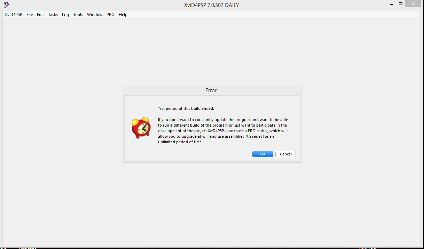Open the Log menu

pos(65,15)
